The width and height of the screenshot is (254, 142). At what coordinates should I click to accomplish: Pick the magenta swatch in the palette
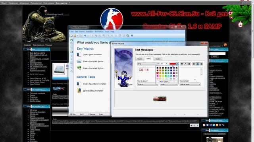pos(158,76)
